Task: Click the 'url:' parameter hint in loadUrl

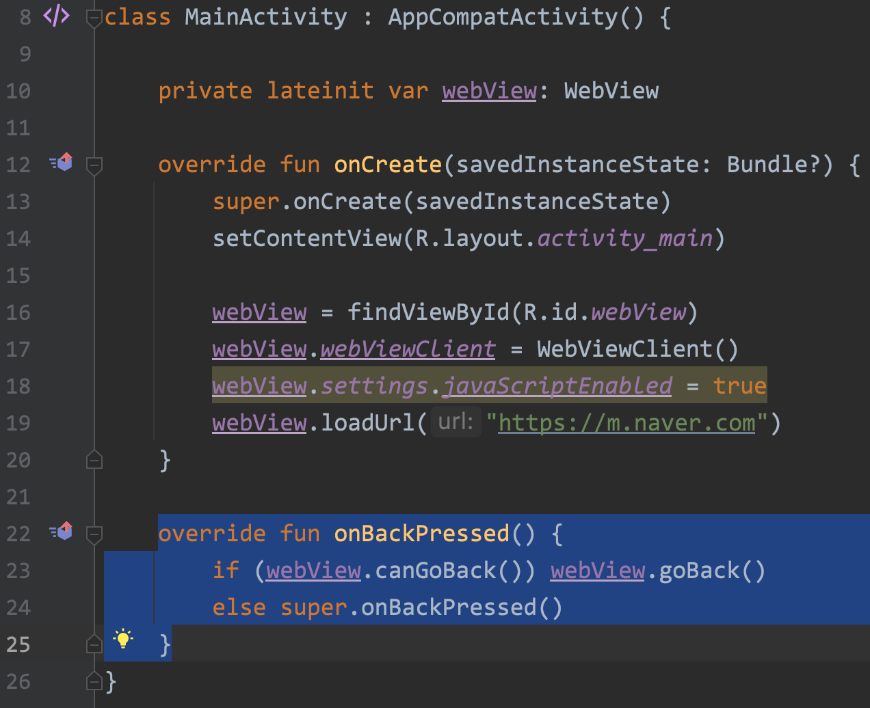Action: pos(456,422)
